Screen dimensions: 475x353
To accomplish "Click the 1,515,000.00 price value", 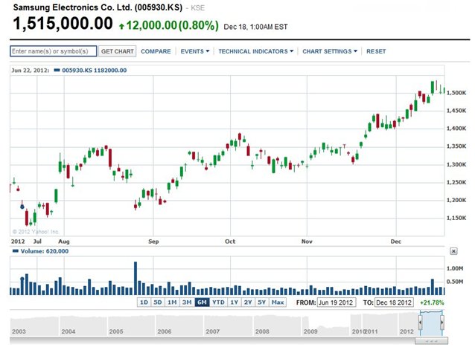I will pos(63,23).
